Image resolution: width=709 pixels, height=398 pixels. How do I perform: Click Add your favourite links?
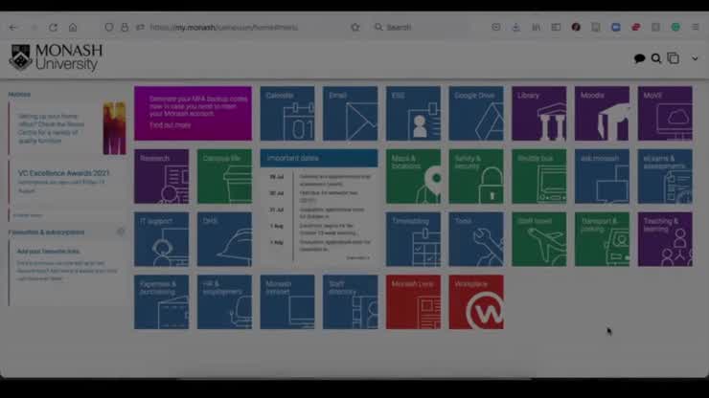tap(48, 252)
